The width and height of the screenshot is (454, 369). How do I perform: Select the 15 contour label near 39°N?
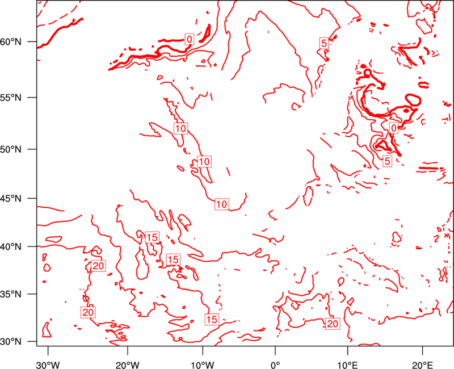[174, 259]
